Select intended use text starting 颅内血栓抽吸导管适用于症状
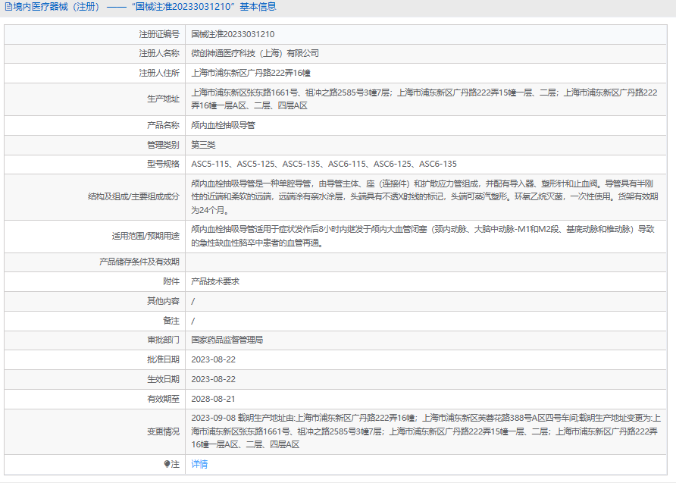676x483 pixels. point(423,236)
